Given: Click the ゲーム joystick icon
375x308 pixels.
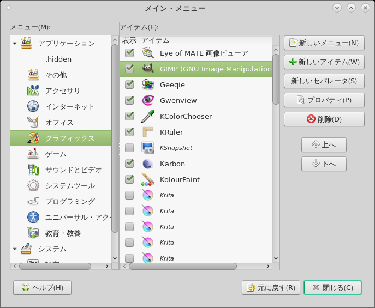Looking at the screenshot, I should [33, 154].
